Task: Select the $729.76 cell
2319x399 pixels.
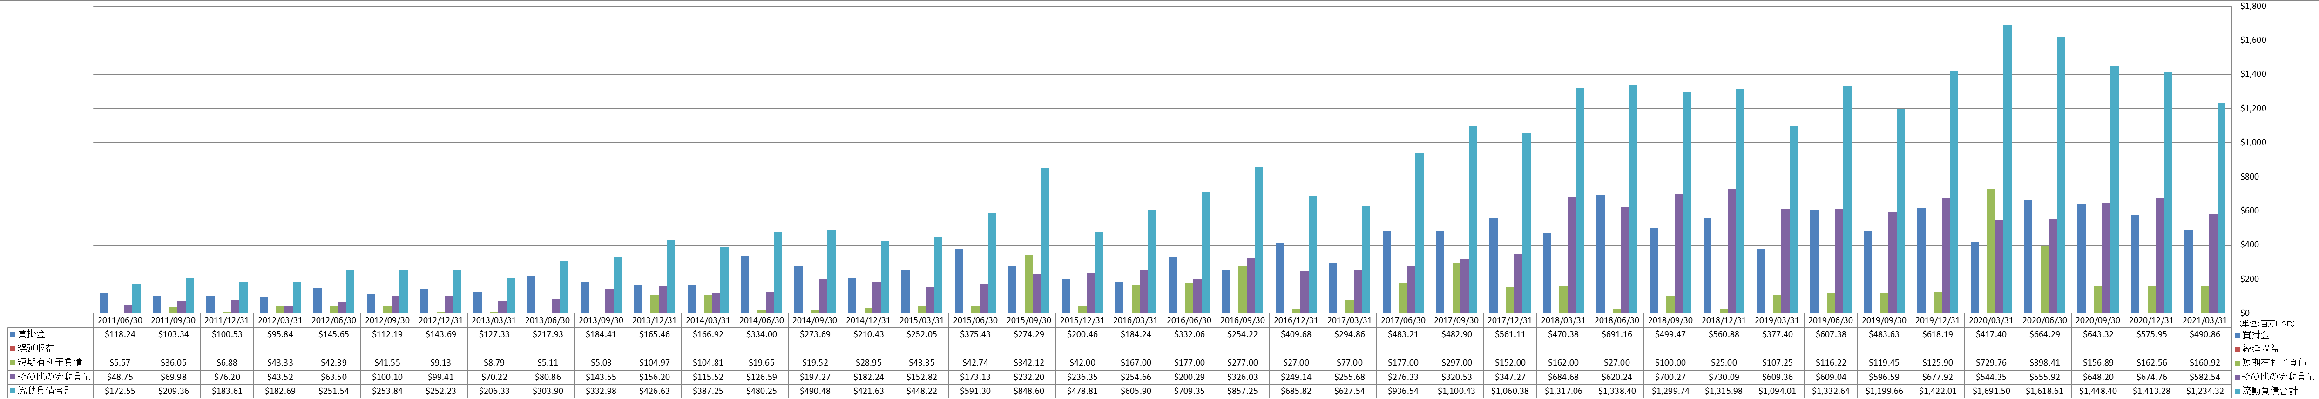Action: point(1991,363)
